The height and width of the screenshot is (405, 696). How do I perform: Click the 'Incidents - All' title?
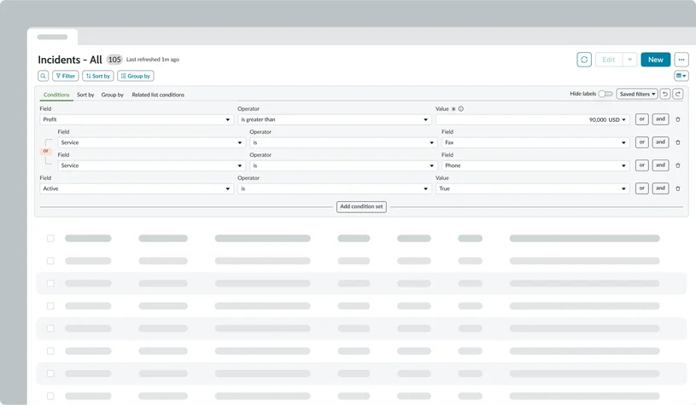click(70, 60)
